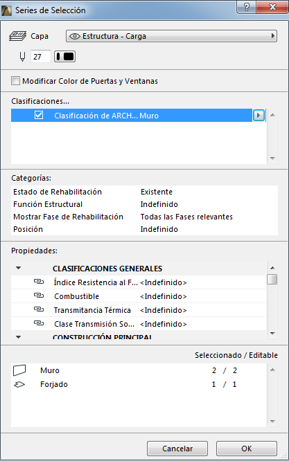The height and width of the screenshot is (461, 289).
Task: Click the layer stack icon beside Capa
Action: 17,36
